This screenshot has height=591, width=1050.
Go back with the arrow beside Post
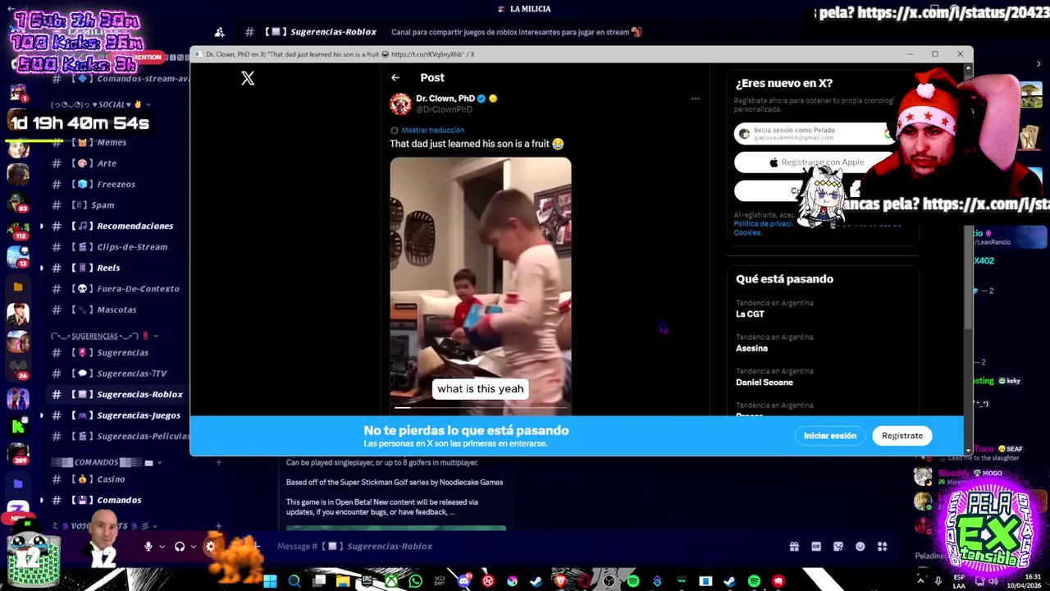point(395,78)
